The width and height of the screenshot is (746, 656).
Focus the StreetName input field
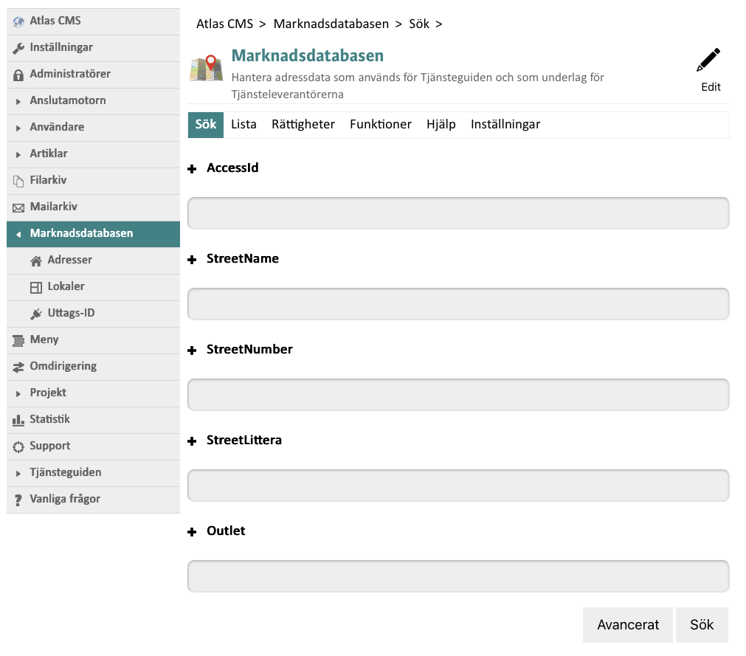pos(458,304)
